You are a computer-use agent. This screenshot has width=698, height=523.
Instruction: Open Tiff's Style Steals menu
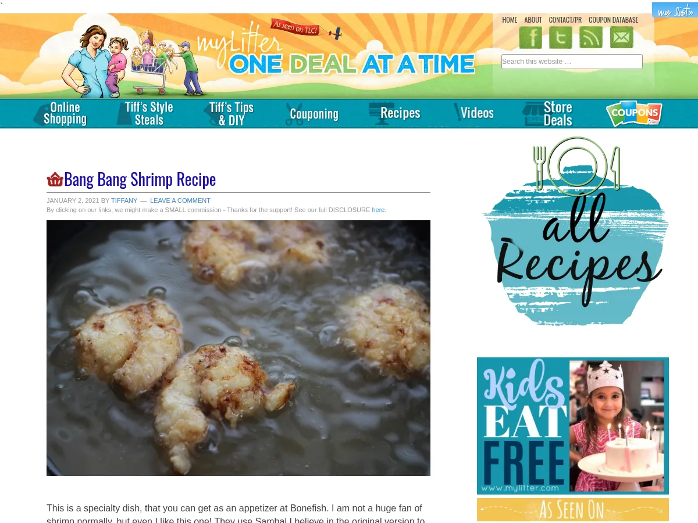(145, 113)
